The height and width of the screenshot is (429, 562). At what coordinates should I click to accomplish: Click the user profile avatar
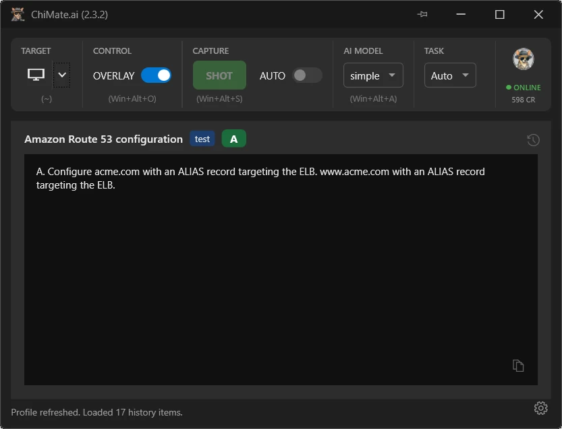[524, 59]
